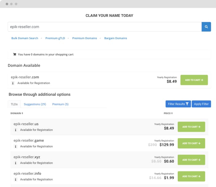
Task: Sort results by the DOMAIN column
Action: [17, 113]
